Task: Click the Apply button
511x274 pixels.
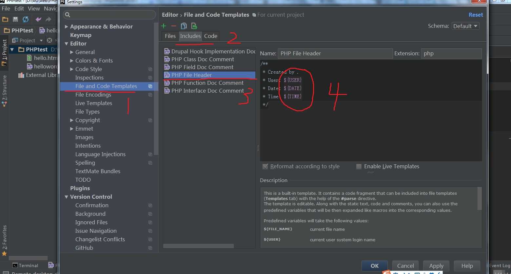Action: tap(436, 266)
